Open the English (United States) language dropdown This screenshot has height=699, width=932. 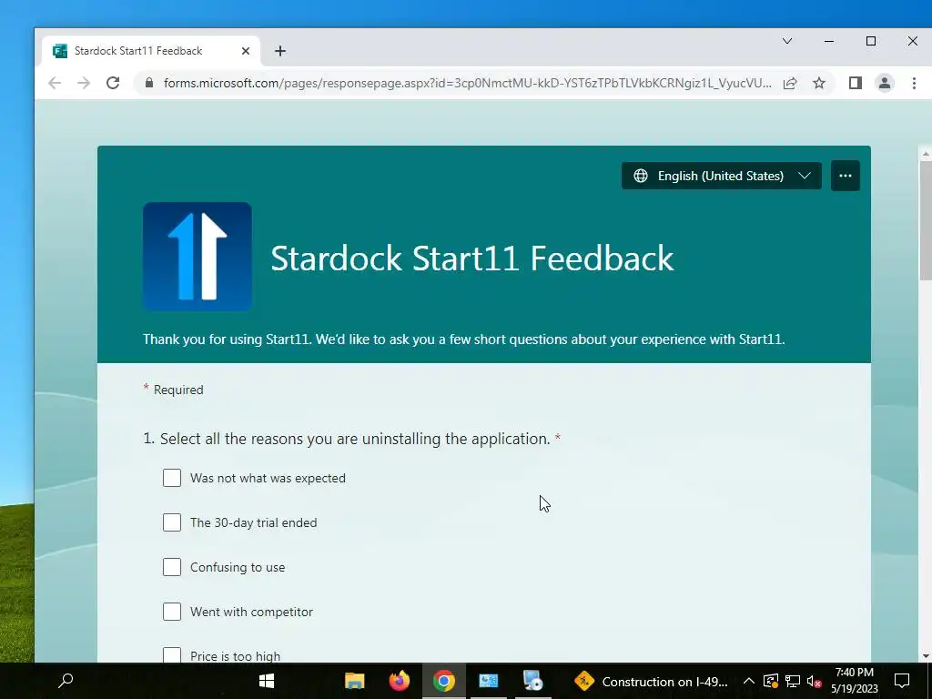coord(722,176)
